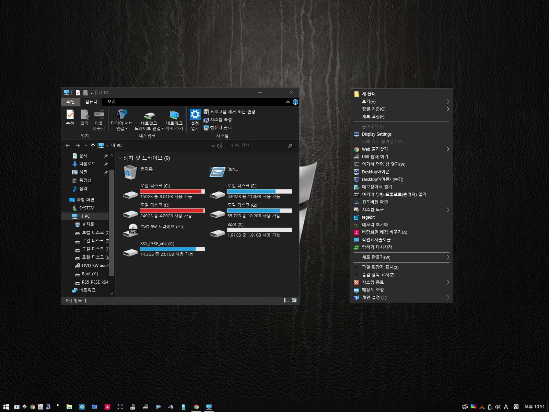Screen dimensions: 549x412
Task: Click 시스템 속성 in the ribbon
Action: click(x=218, y=119)
